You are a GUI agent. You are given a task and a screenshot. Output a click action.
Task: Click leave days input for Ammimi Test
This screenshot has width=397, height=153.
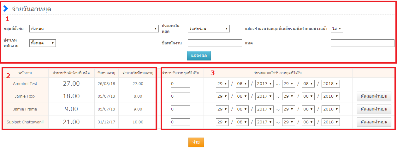click(180, 84)
